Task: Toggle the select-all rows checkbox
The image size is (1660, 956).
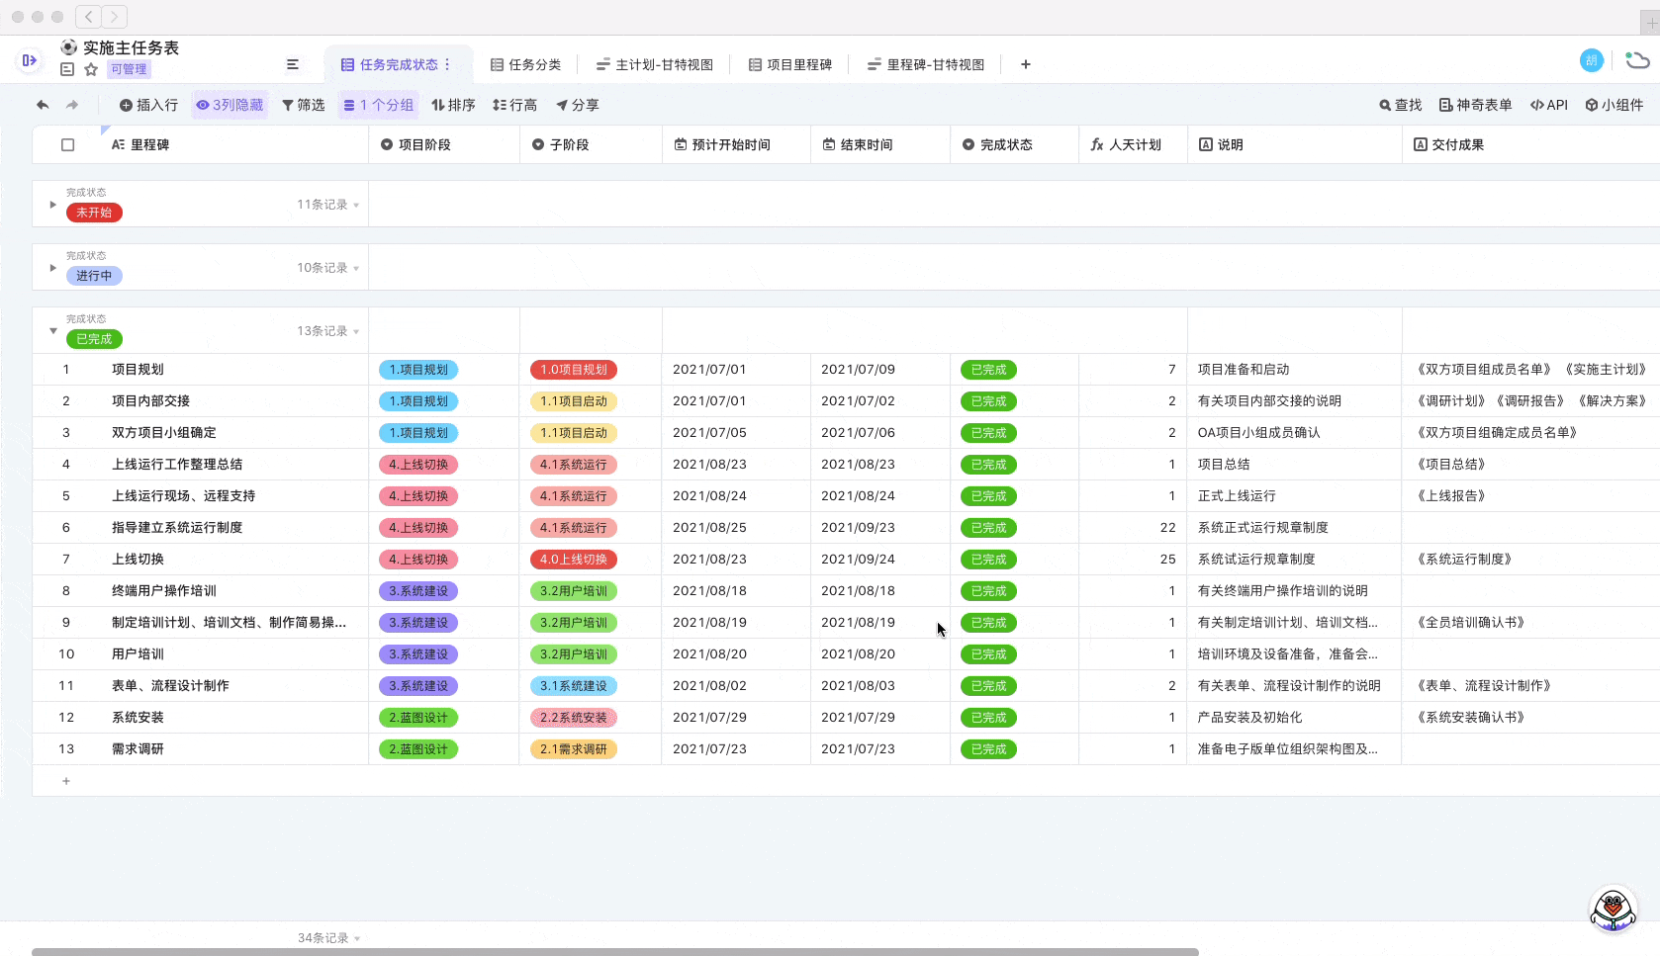Action: coord(67,144)
